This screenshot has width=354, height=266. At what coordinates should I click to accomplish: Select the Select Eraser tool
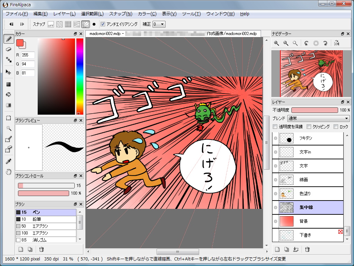pos(9,149)
